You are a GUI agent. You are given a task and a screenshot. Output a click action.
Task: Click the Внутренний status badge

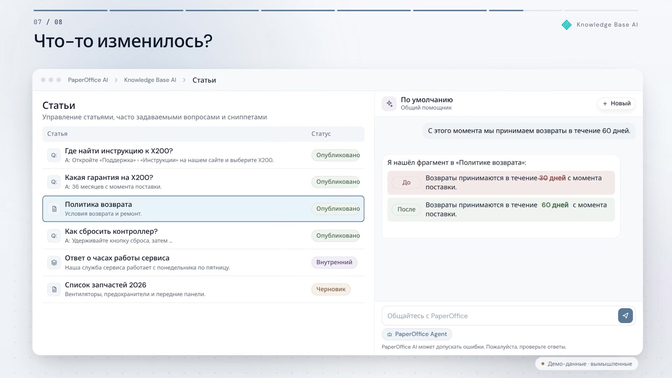point(334,262)
